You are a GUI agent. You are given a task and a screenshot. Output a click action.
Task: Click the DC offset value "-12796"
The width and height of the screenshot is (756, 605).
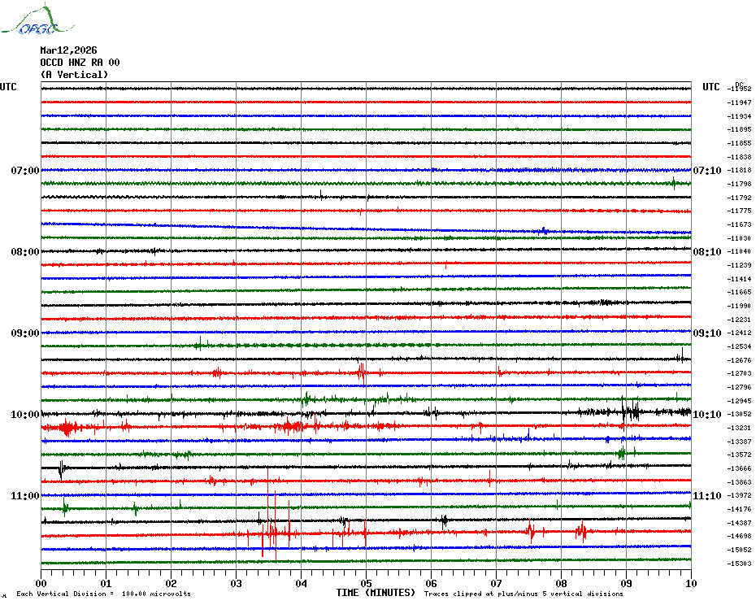coord(740,387)
